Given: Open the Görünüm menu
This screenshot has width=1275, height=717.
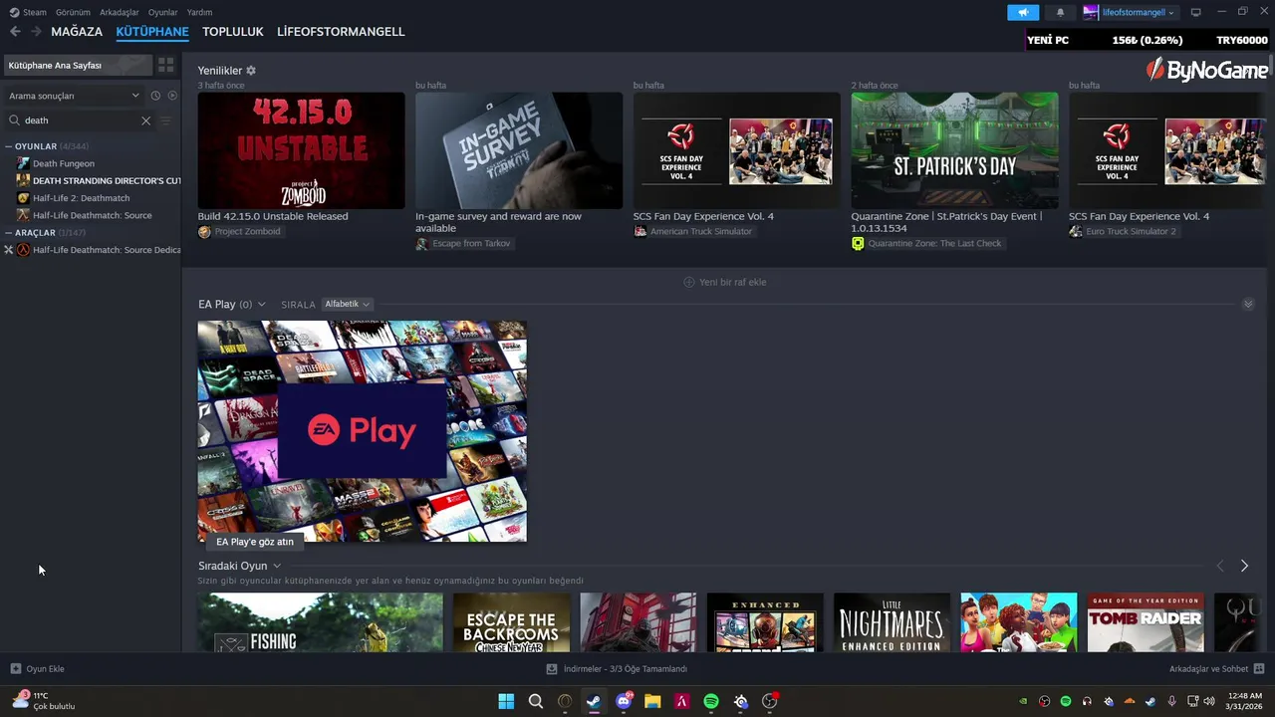Looking at the screenshot, I should 73,12.
